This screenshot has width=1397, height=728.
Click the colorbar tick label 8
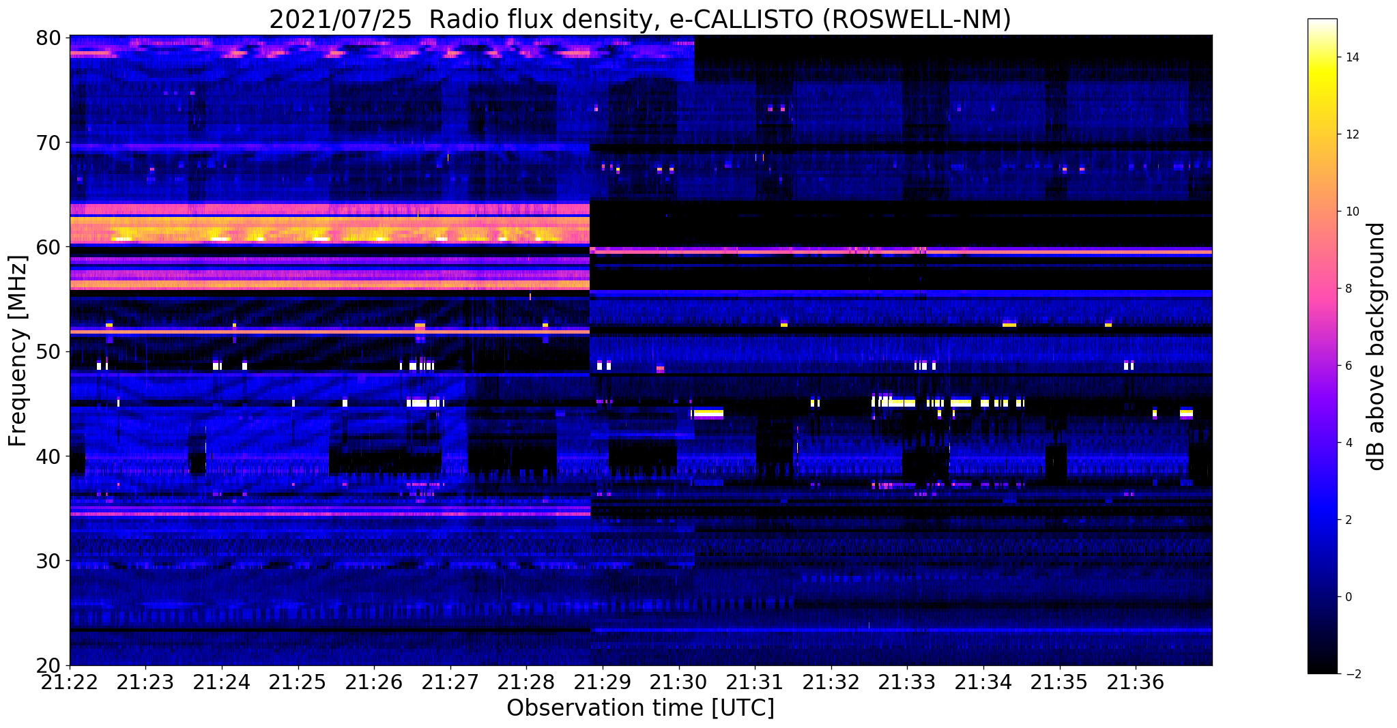(1348, 289)
